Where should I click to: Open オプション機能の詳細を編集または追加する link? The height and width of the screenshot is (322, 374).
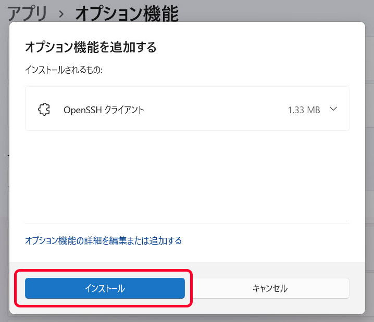[x=103, y=240]
